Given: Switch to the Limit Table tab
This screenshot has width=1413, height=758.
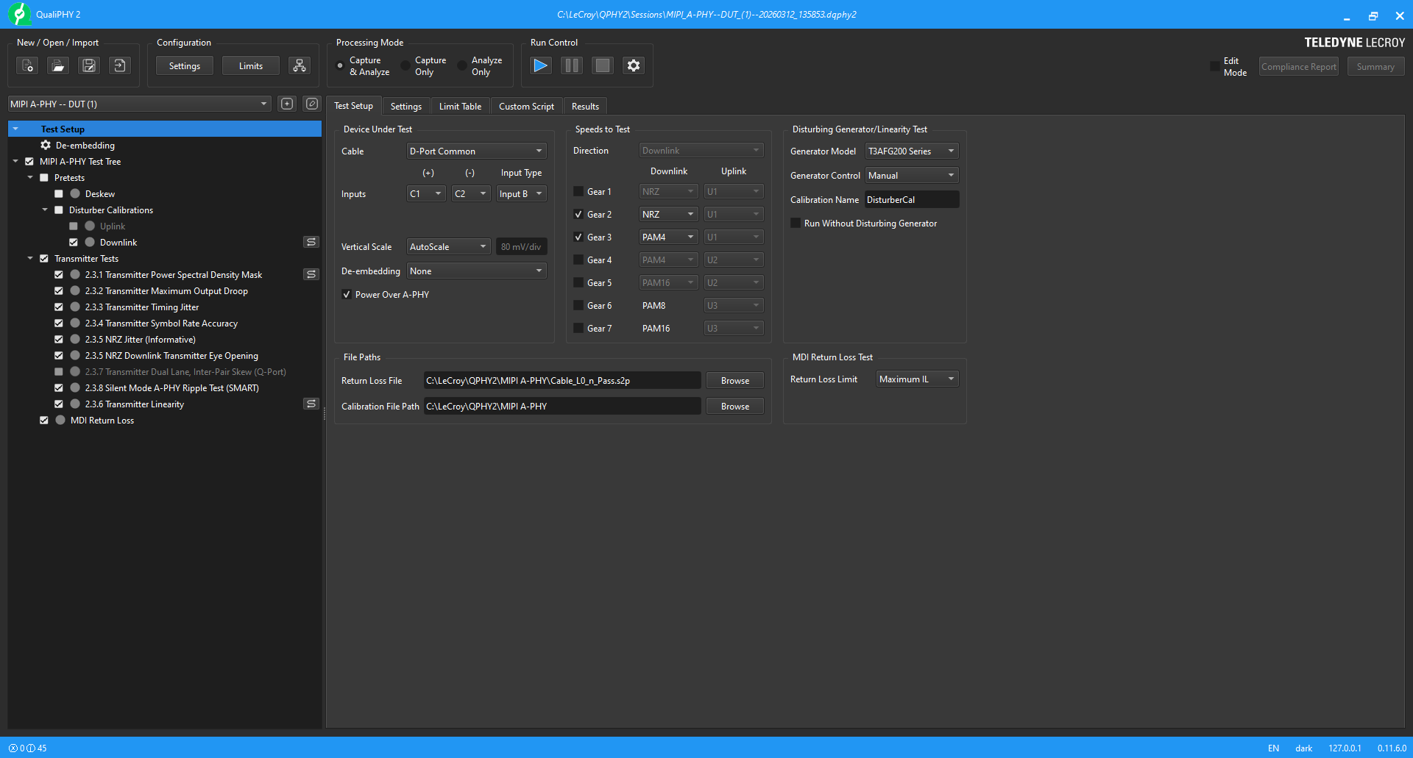Looking at the screenshot, I should 460,107.
